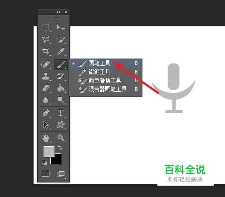
Task: Reset default foreground and background colors
Action: 45,163
